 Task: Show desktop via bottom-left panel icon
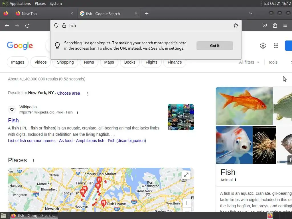pos(3,216)
